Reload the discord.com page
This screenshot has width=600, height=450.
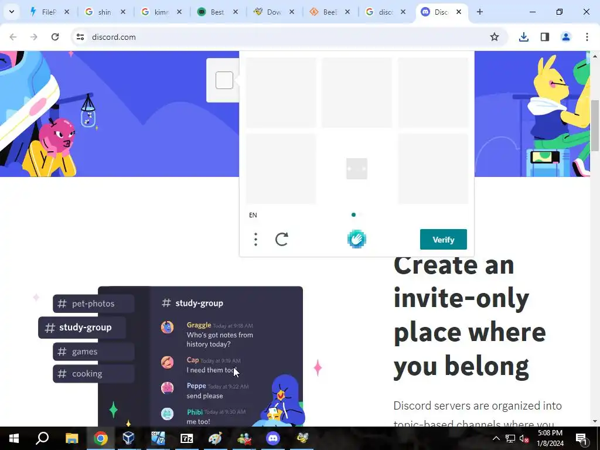[55, 37]
